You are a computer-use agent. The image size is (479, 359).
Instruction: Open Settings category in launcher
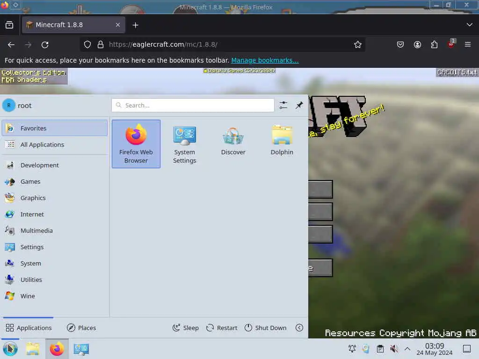tap(55, 247)
